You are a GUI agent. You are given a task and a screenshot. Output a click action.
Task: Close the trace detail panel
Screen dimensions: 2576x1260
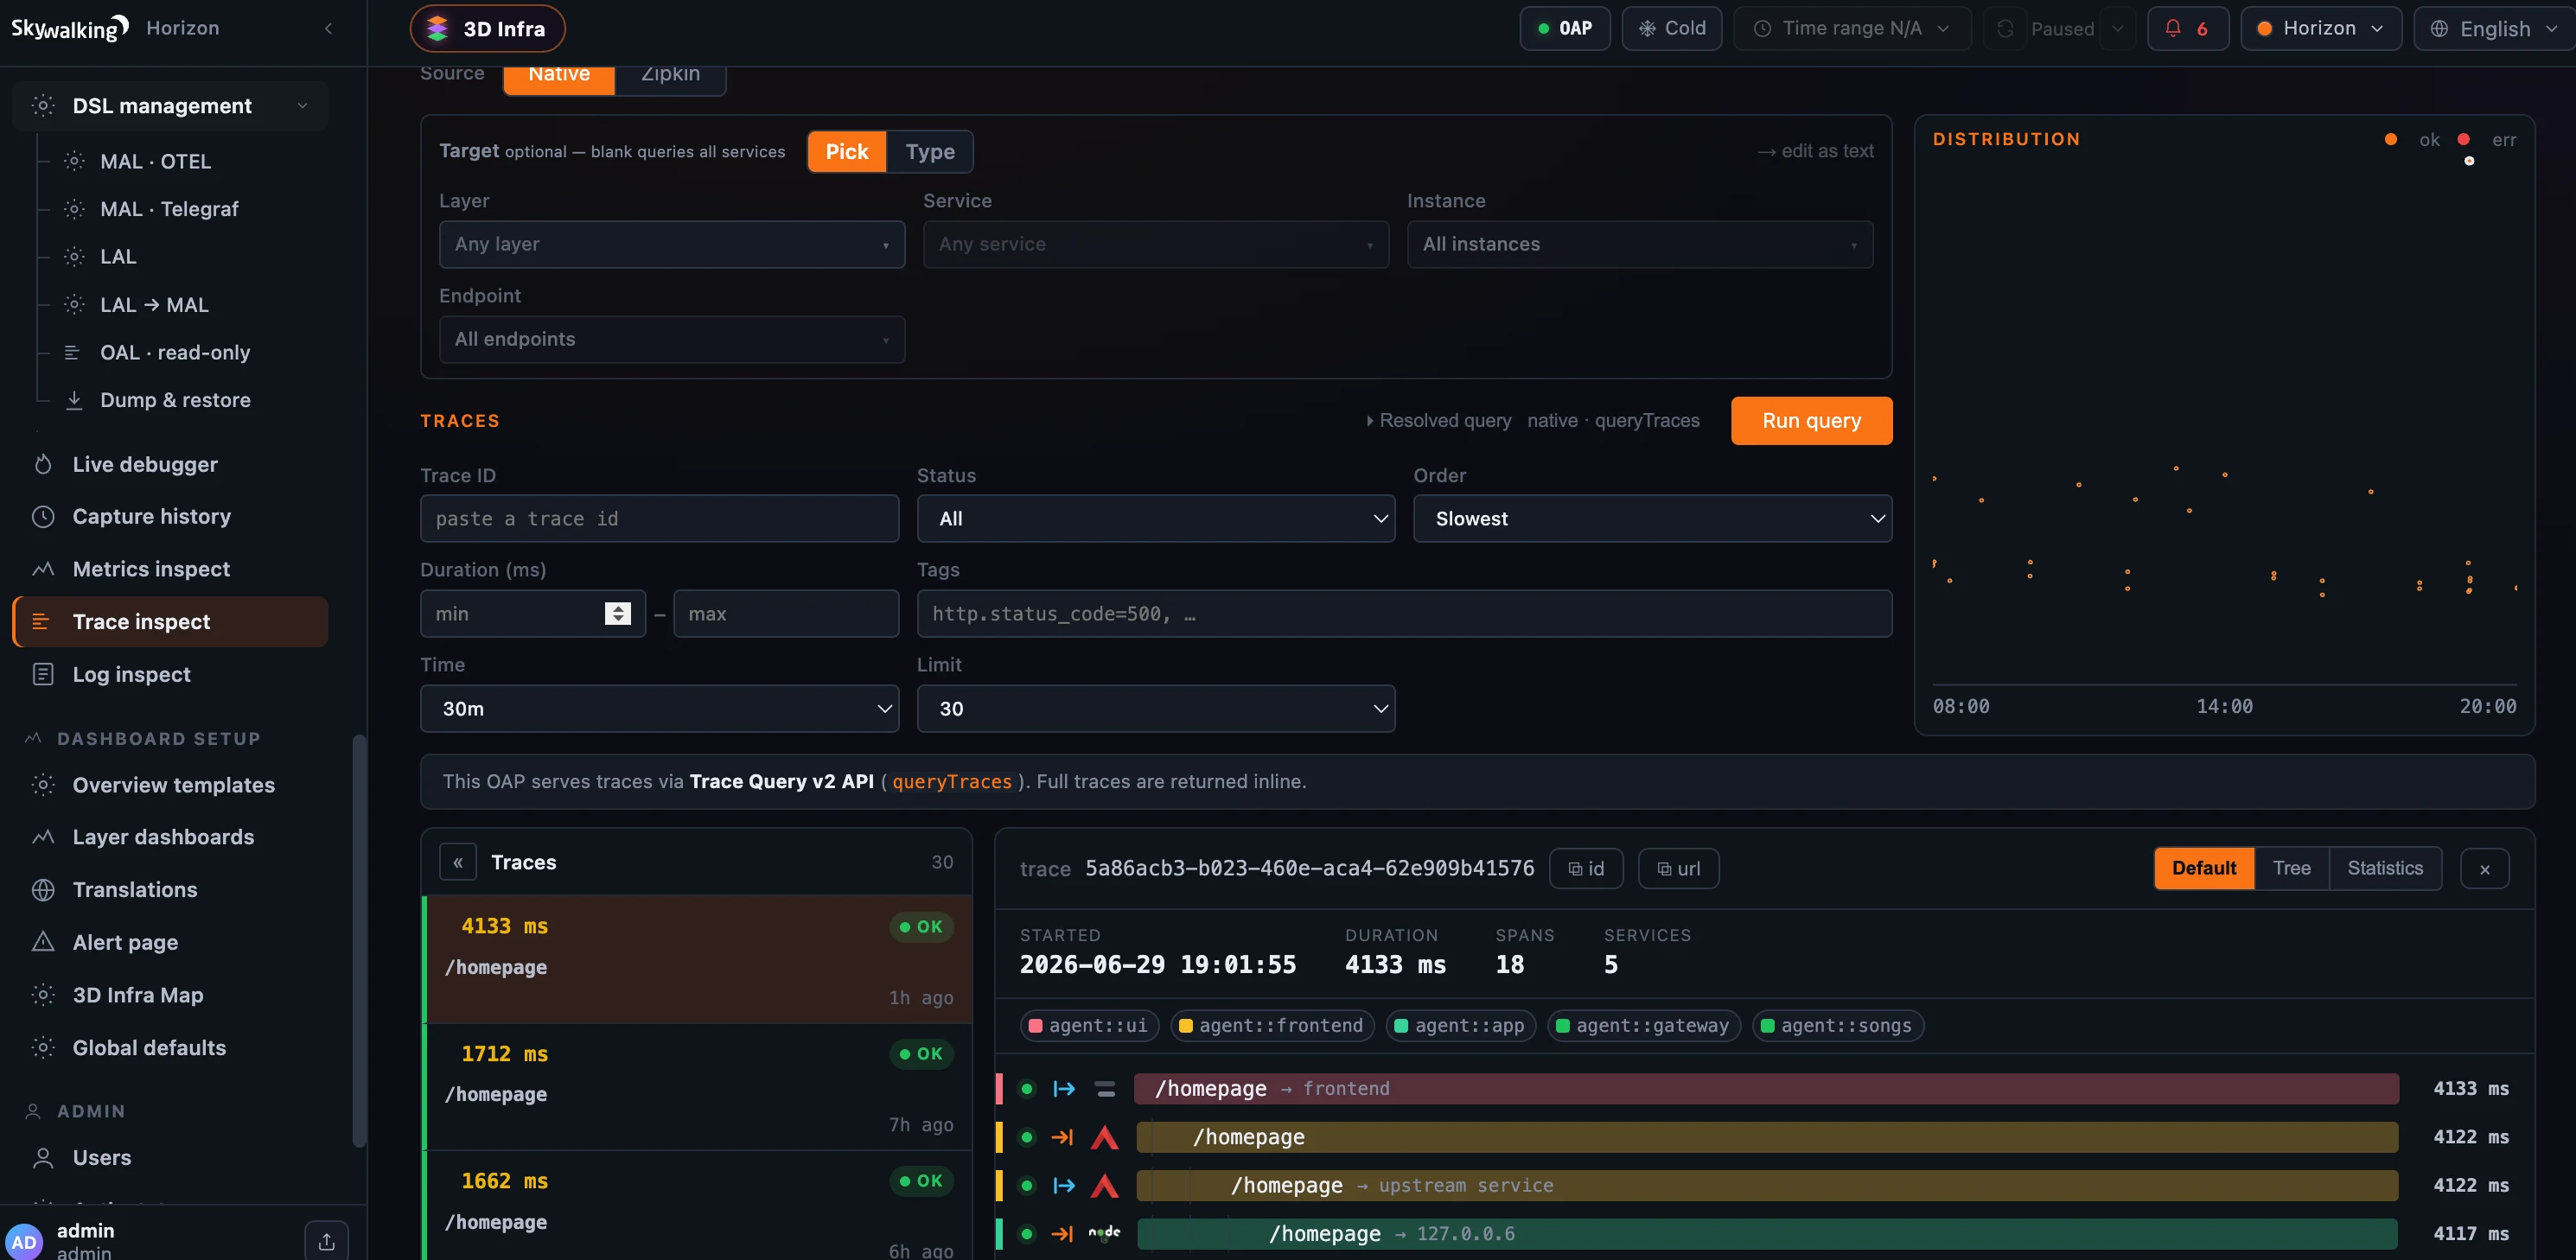[x=2484, y=869]
